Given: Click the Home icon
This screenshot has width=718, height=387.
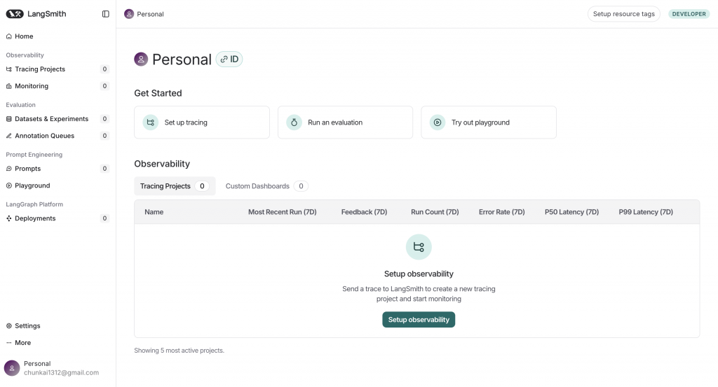Looking at the screenshot, I should coord(8,36).
